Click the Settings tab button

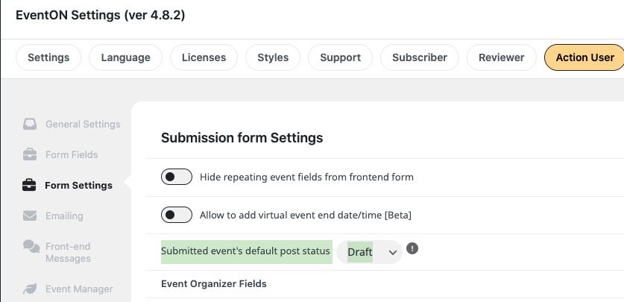[48, 57]
